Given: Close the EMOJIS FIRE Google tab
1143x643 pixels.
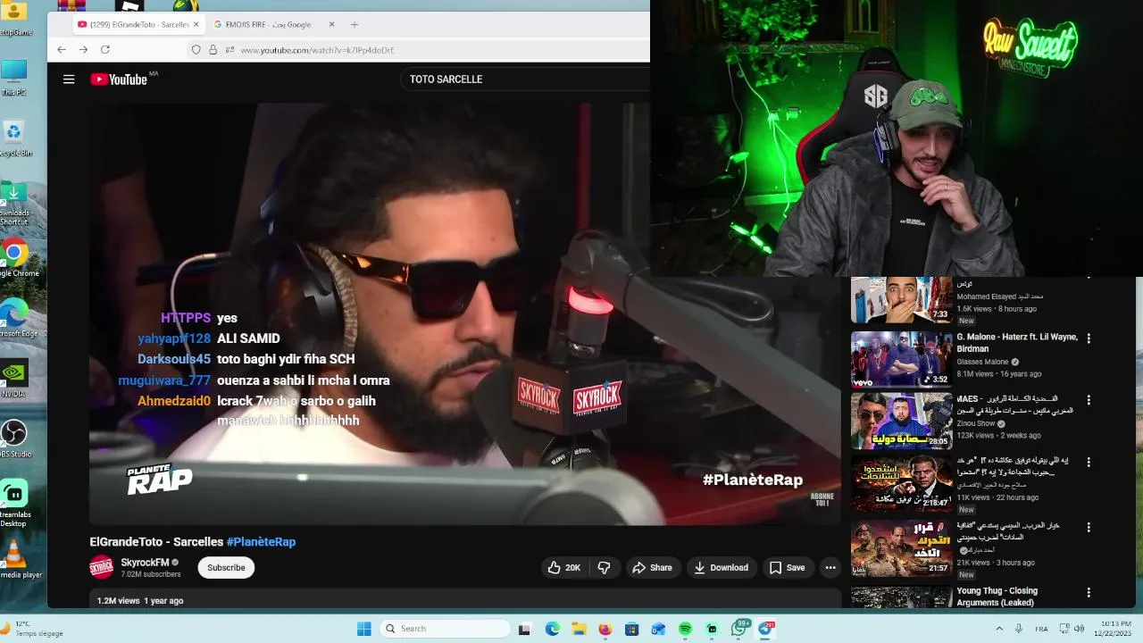Looking at the screenshot, I should click(x=332, y=24).
